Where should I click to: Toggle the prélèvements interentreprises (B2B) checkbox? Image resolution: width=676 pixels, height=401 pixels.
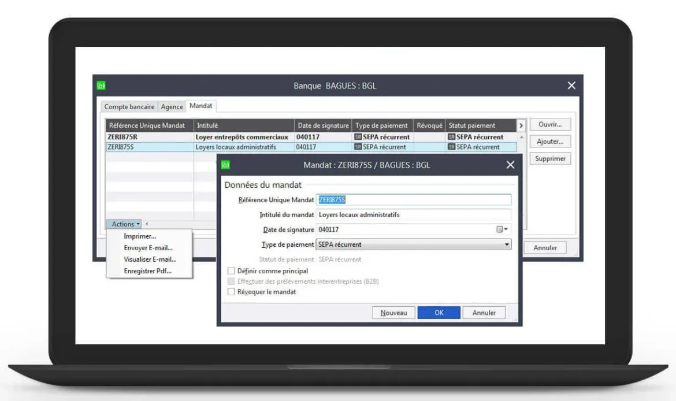coord(232,281)
